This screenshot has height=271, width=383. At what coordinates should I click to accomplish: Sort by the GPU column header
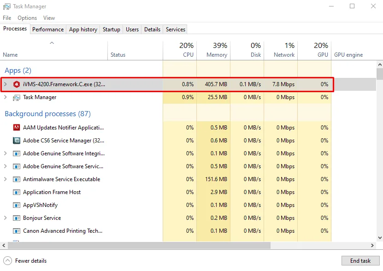315,51
